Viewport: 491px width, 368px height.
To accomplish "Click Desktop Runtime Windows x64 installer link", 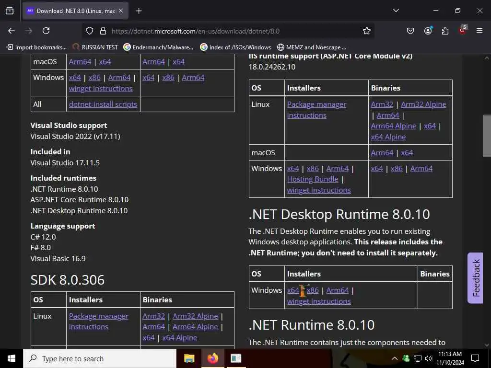I will click(x=293, y=290).
